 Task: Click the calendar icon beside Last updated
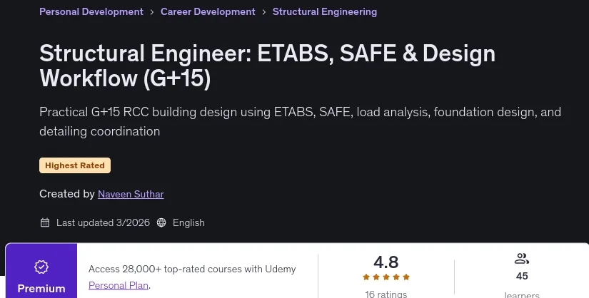45,222
